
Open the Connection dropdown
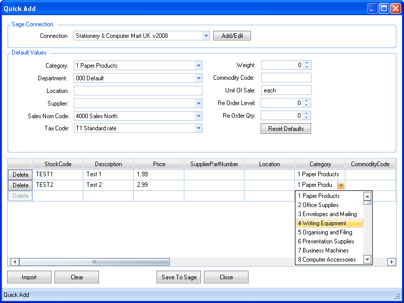(x=206, y=36)
